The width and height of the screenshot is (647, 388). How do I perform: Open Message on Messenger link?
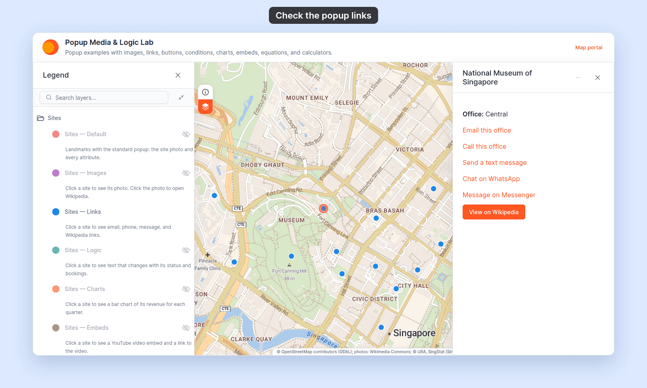click(499, 195)
